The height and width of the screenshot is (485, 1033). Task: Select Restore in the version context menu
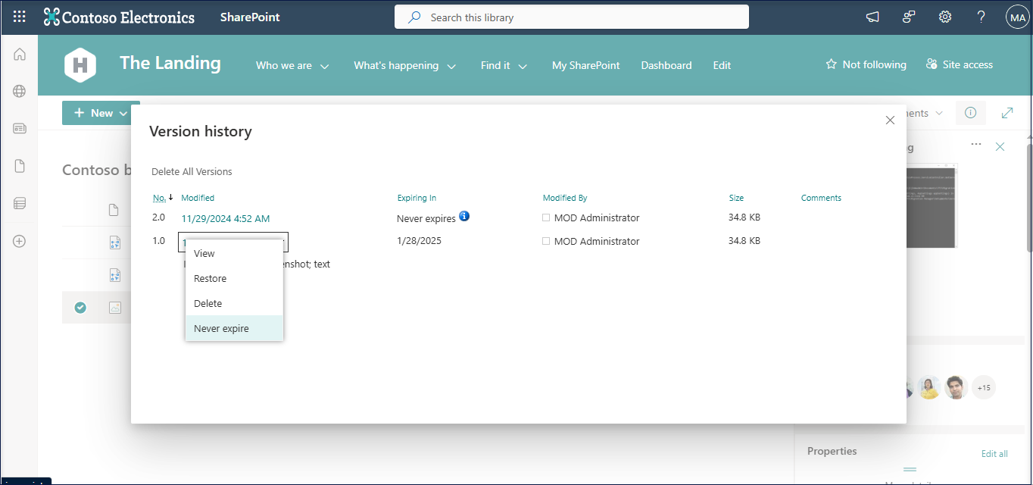pyautogui.click(x=210, y=278)
